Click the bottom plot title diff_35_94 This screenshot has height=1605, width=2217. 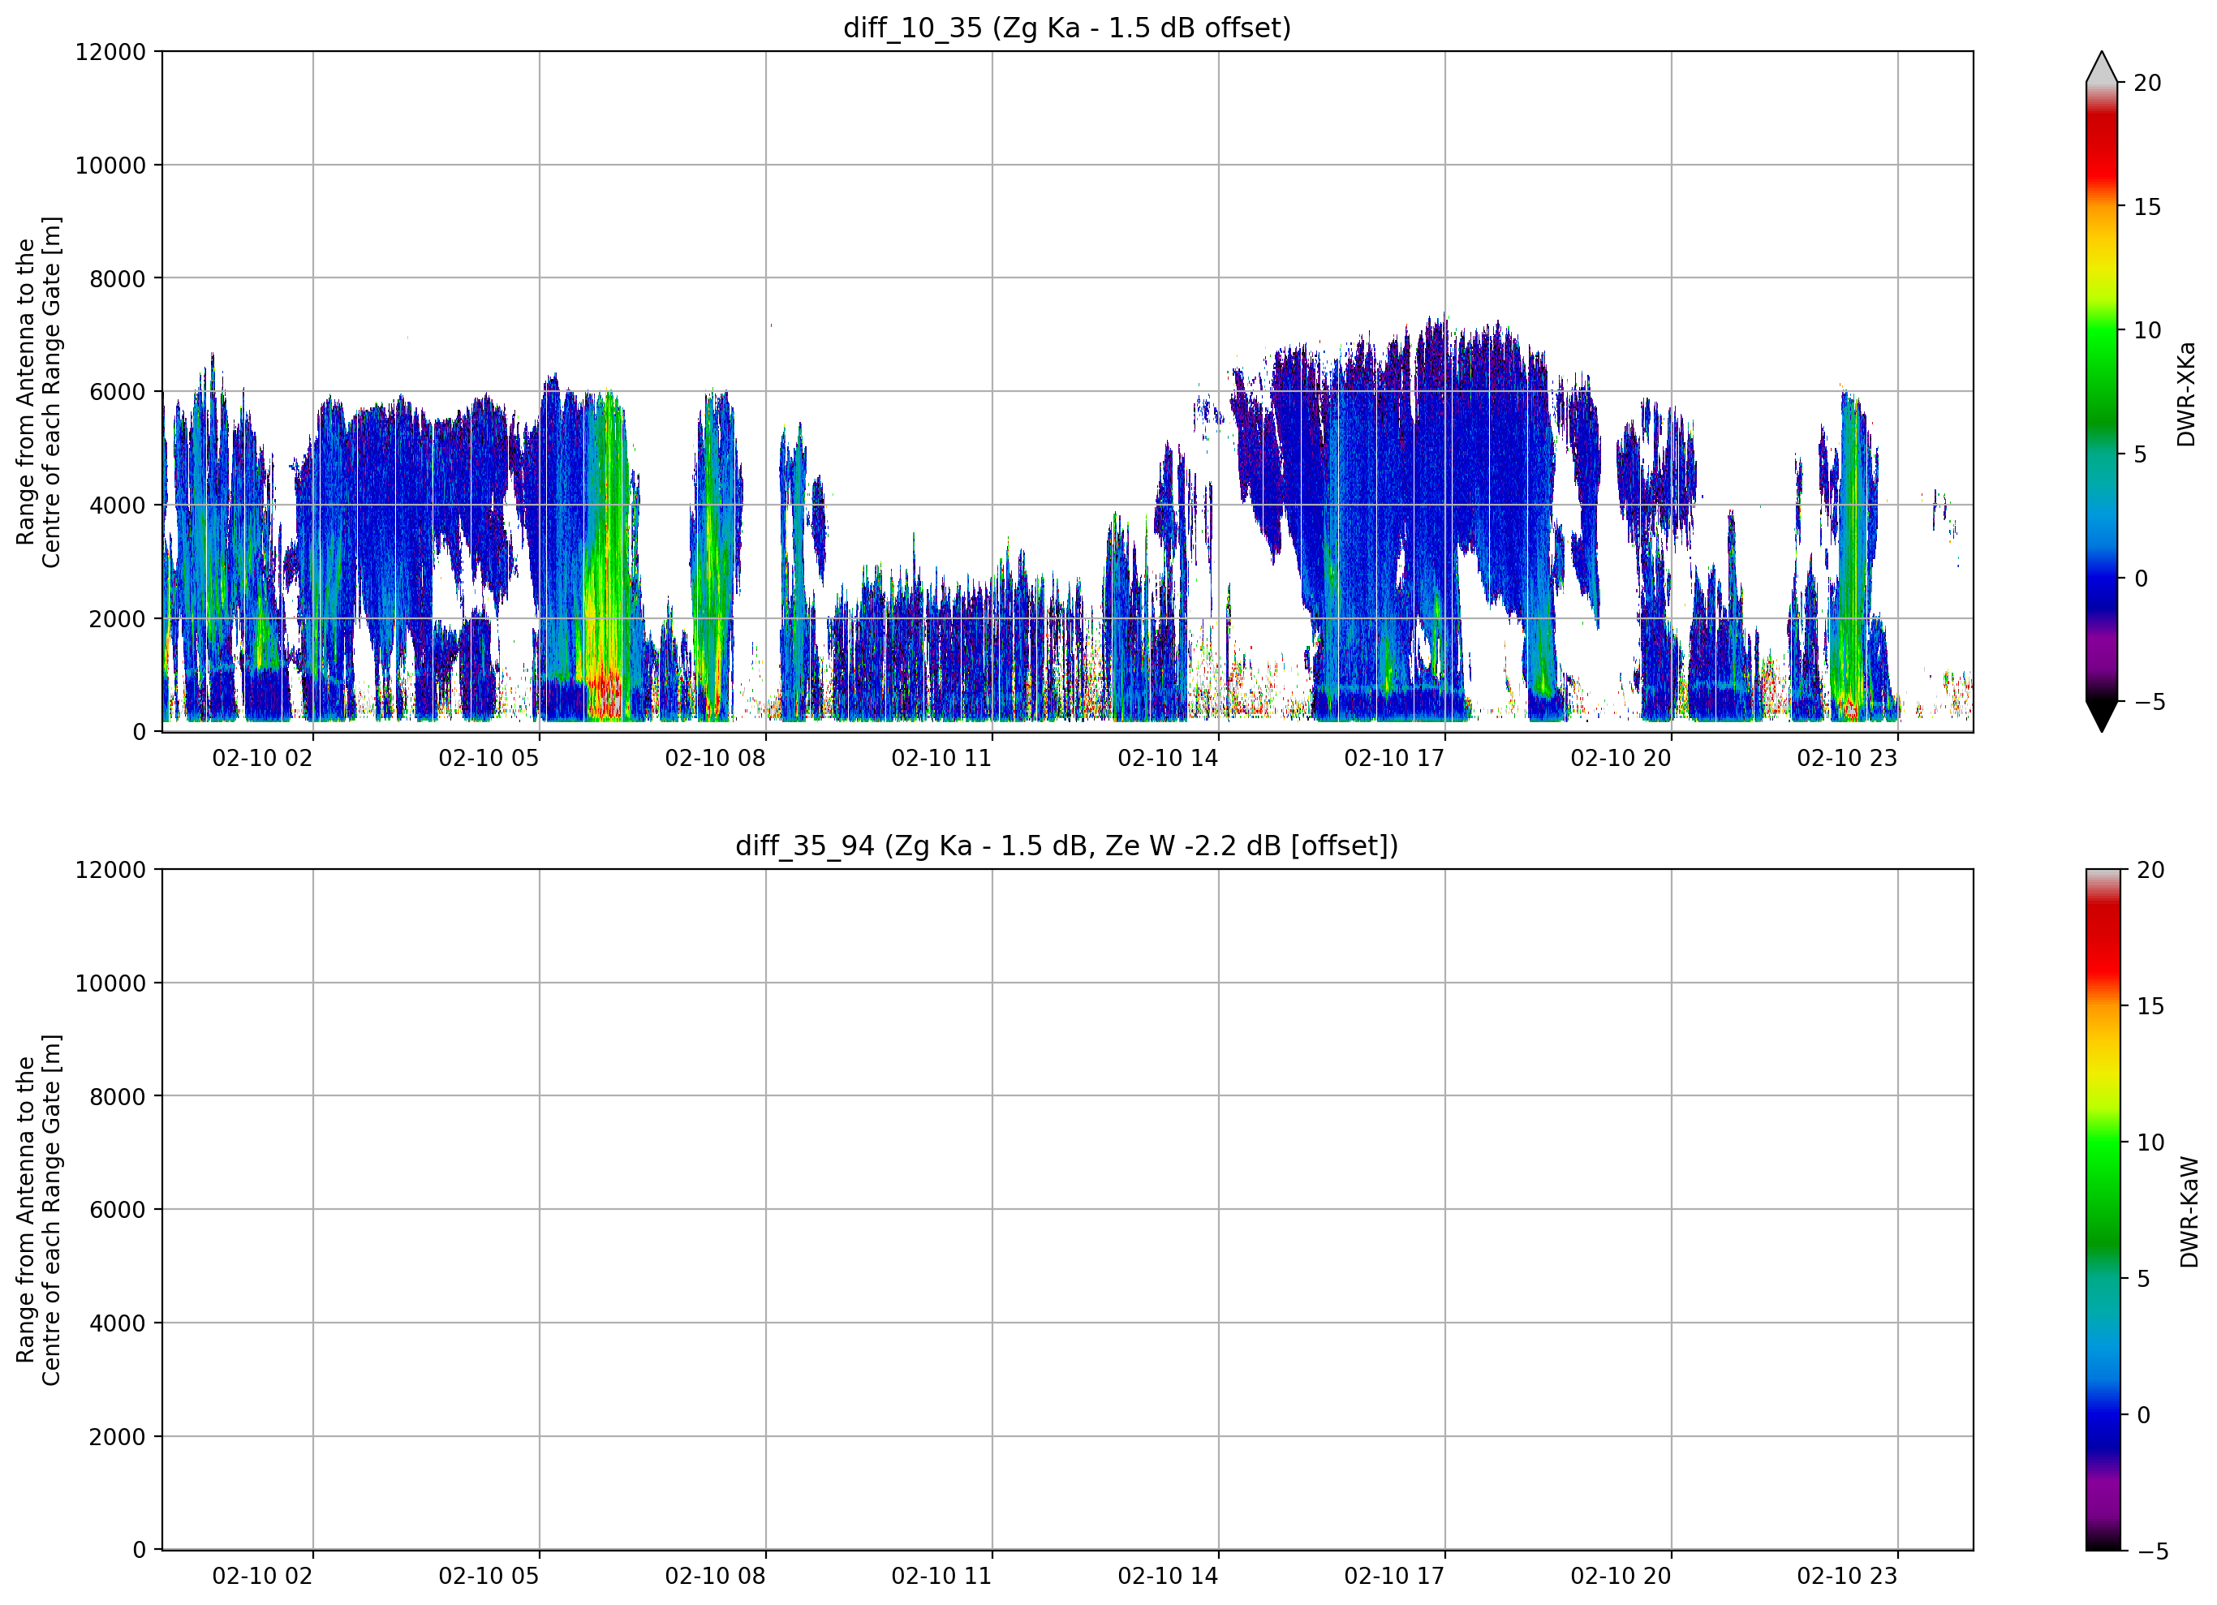tap(1066, 846)
